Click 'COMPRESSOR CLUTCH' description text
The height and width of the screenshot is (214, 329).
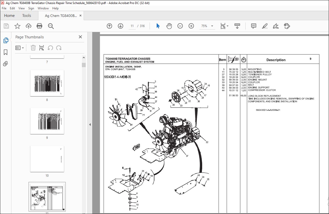click(x=262, y=90)
